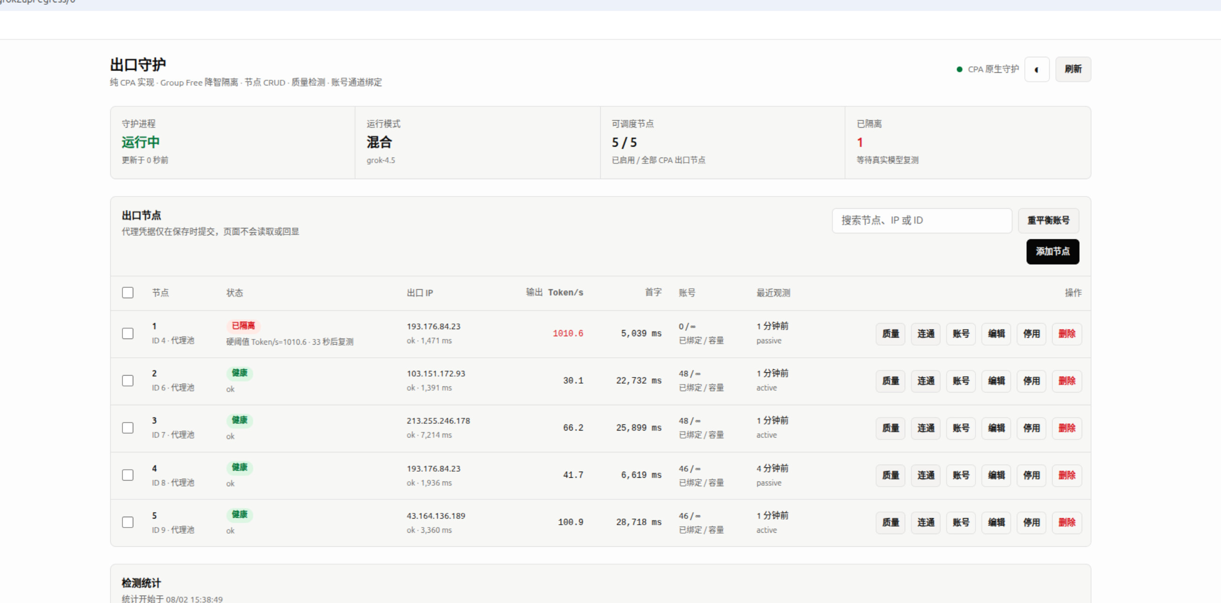Image resolution: width=1221 pixels, height=603 pixels.
Task: Open 账号 for node ID 9
Action: tap(961, 522)
